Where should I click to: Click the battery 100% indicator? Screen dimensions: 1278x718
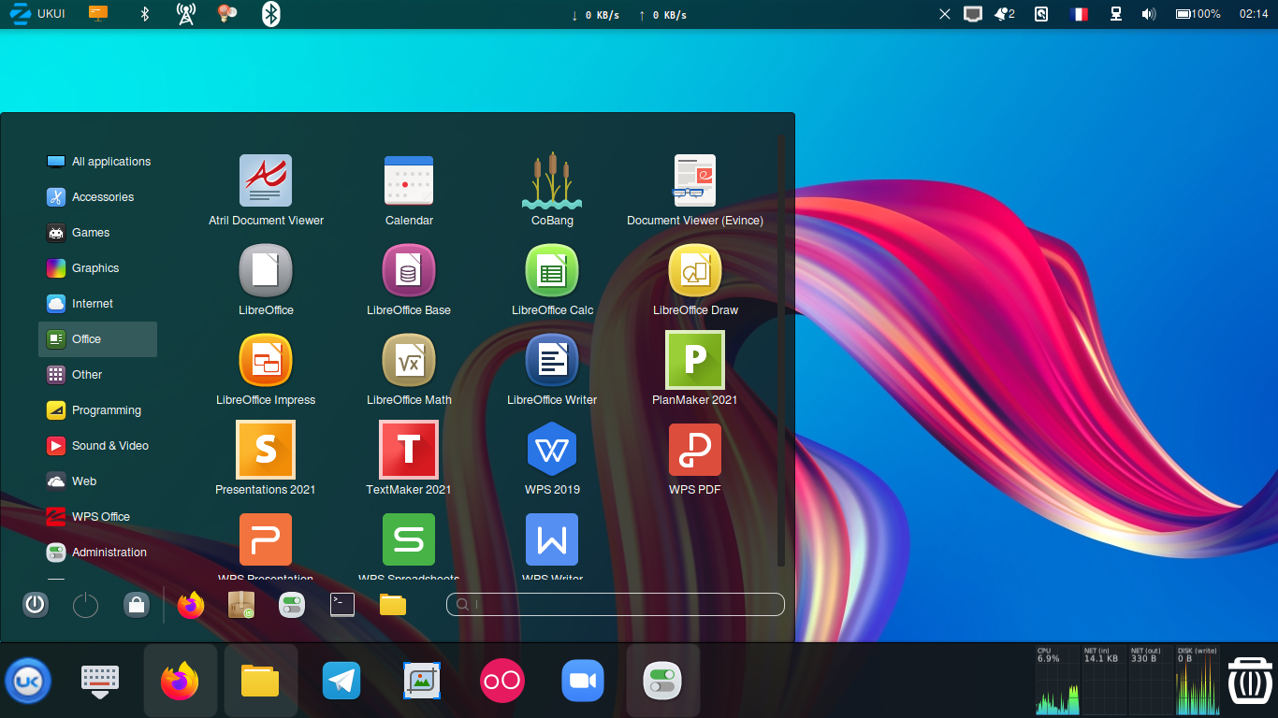(1198, 14)
